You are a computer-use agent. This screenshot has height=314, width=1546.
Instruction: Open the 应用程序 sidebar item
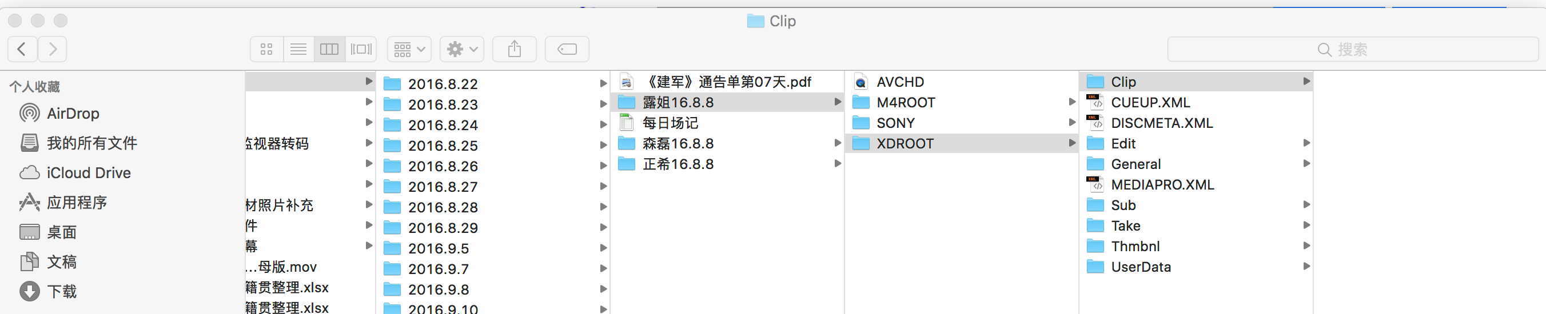77,203
